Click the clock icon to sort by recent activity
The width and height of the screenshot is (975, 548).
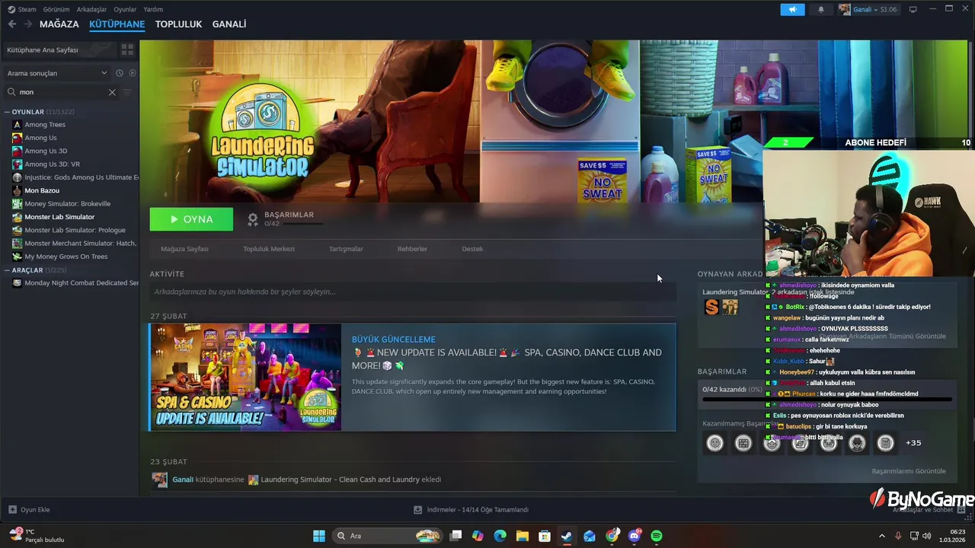[x=120, y=73]
